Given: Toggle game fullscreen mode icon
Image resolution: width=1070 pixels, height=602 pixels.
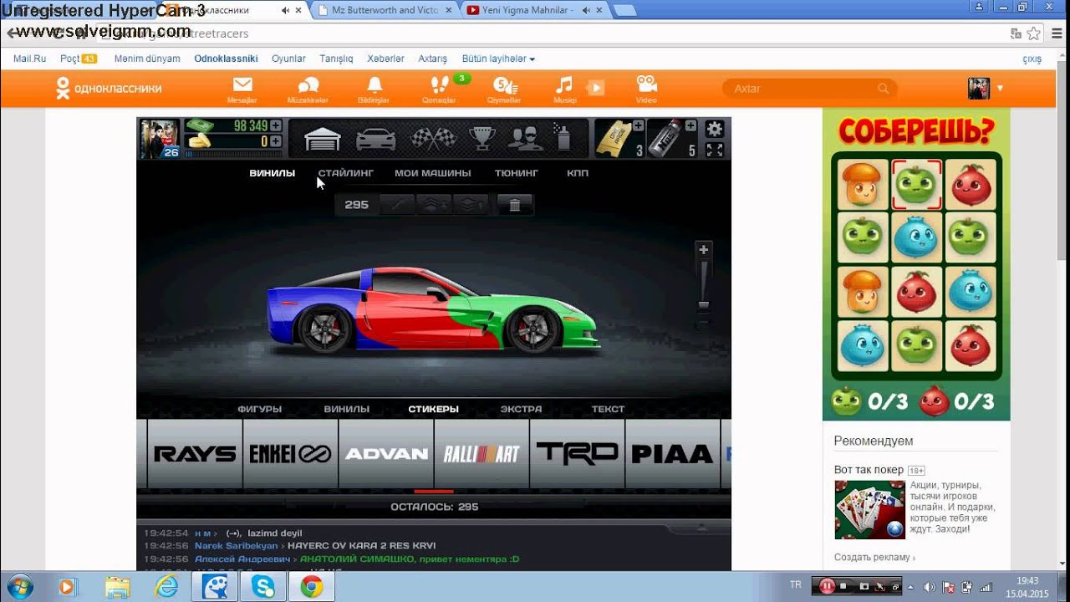Looking at the screenshot, I should pos(714,150).
